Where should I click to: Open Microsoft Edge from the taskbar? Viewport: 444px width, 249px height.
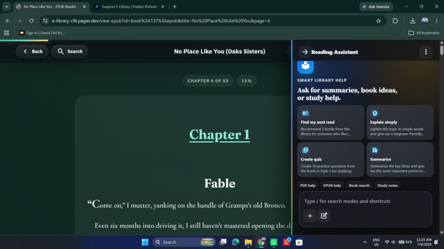coord(236,242)
